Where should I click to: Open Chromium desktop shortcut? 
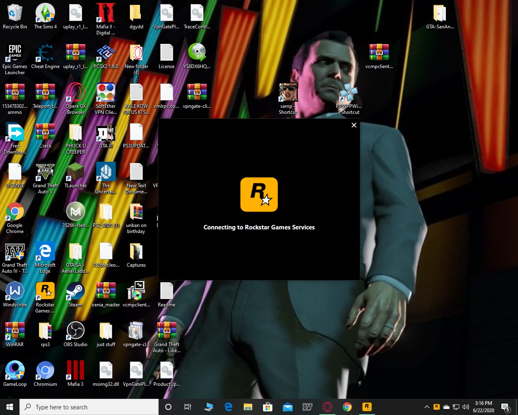point(45,374)
